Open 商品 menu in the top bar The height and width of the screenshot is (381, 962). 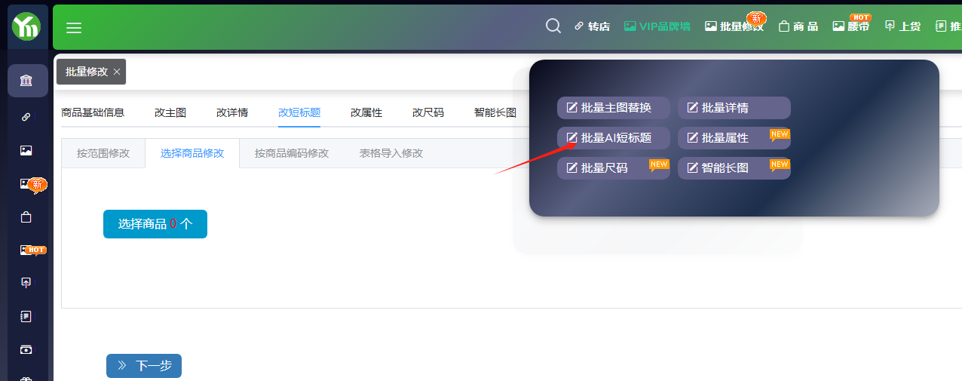pos(798,26)
